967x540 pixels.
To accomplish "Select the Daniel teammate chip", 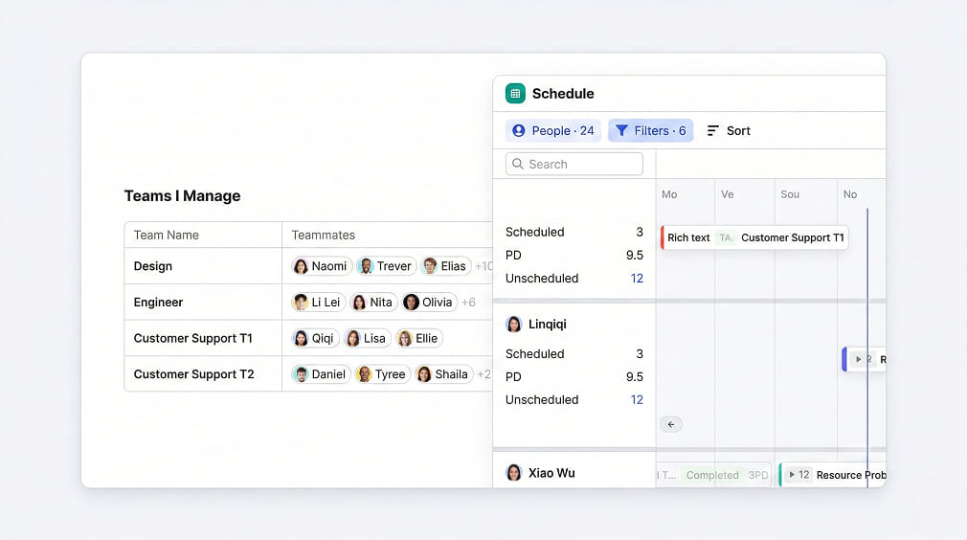I will coord(320,374).
